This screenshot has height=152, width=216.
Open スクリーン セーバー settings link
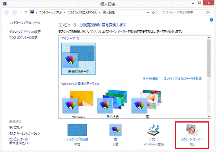coord(192,139)
